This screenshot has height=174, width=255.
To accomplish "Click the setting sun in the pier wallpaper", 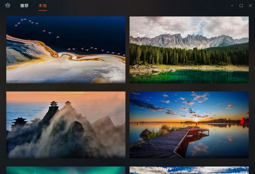I will click(x=196, y=120).
